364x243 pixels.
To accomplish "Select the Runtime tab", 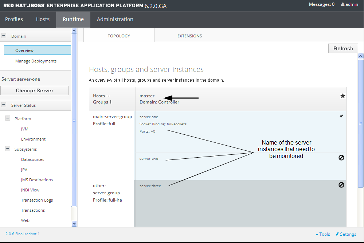I will click(73, 19).
